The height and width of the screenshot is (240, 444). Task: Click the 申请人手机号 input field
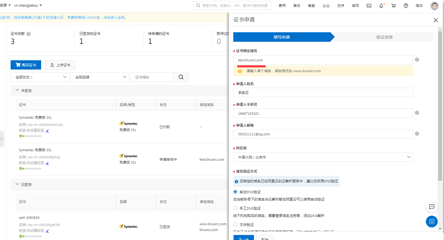point(323,113)
